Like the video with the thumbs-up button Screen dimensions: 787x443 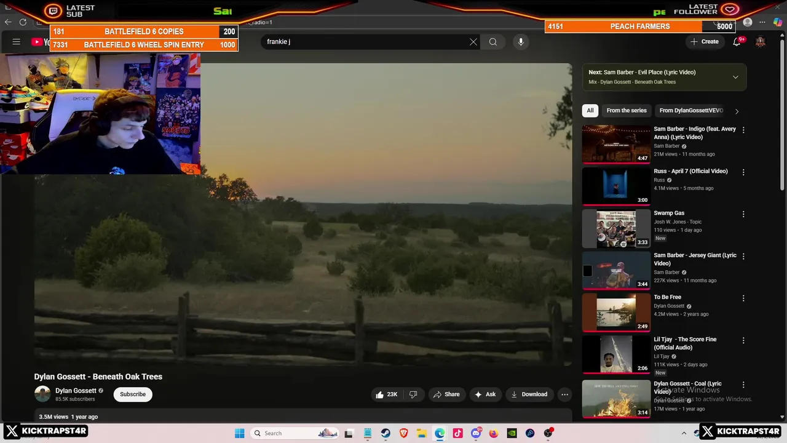[x=387, y=394]
